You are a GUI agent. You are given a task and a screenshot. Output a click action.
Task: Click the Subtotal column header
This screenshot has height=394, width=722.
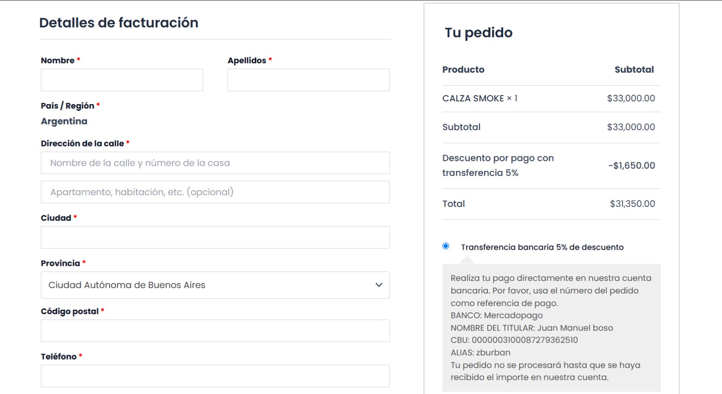[634, 69]
